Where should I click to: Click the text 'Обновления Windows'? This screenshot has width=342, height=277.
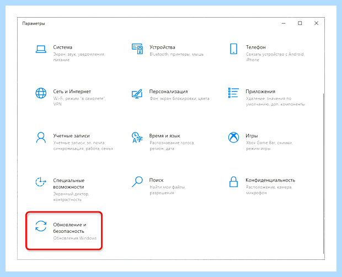(75, 238)
